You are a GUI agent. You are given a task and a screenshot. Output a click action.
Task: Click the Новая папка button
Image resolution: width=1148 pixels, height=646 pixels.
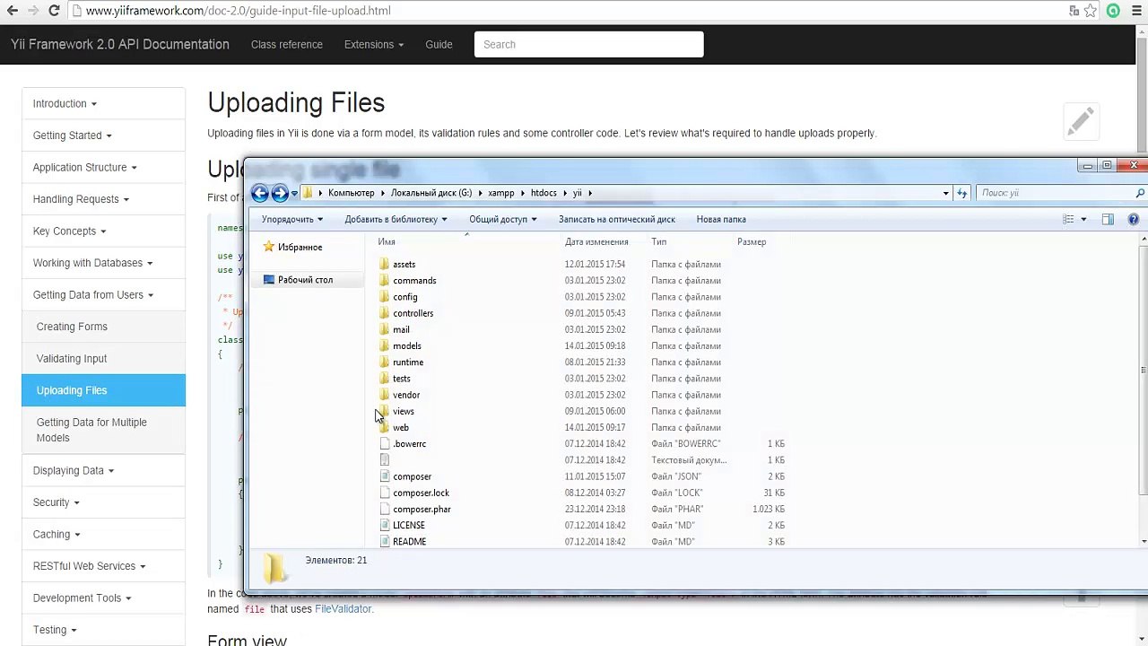pos(721,219)
